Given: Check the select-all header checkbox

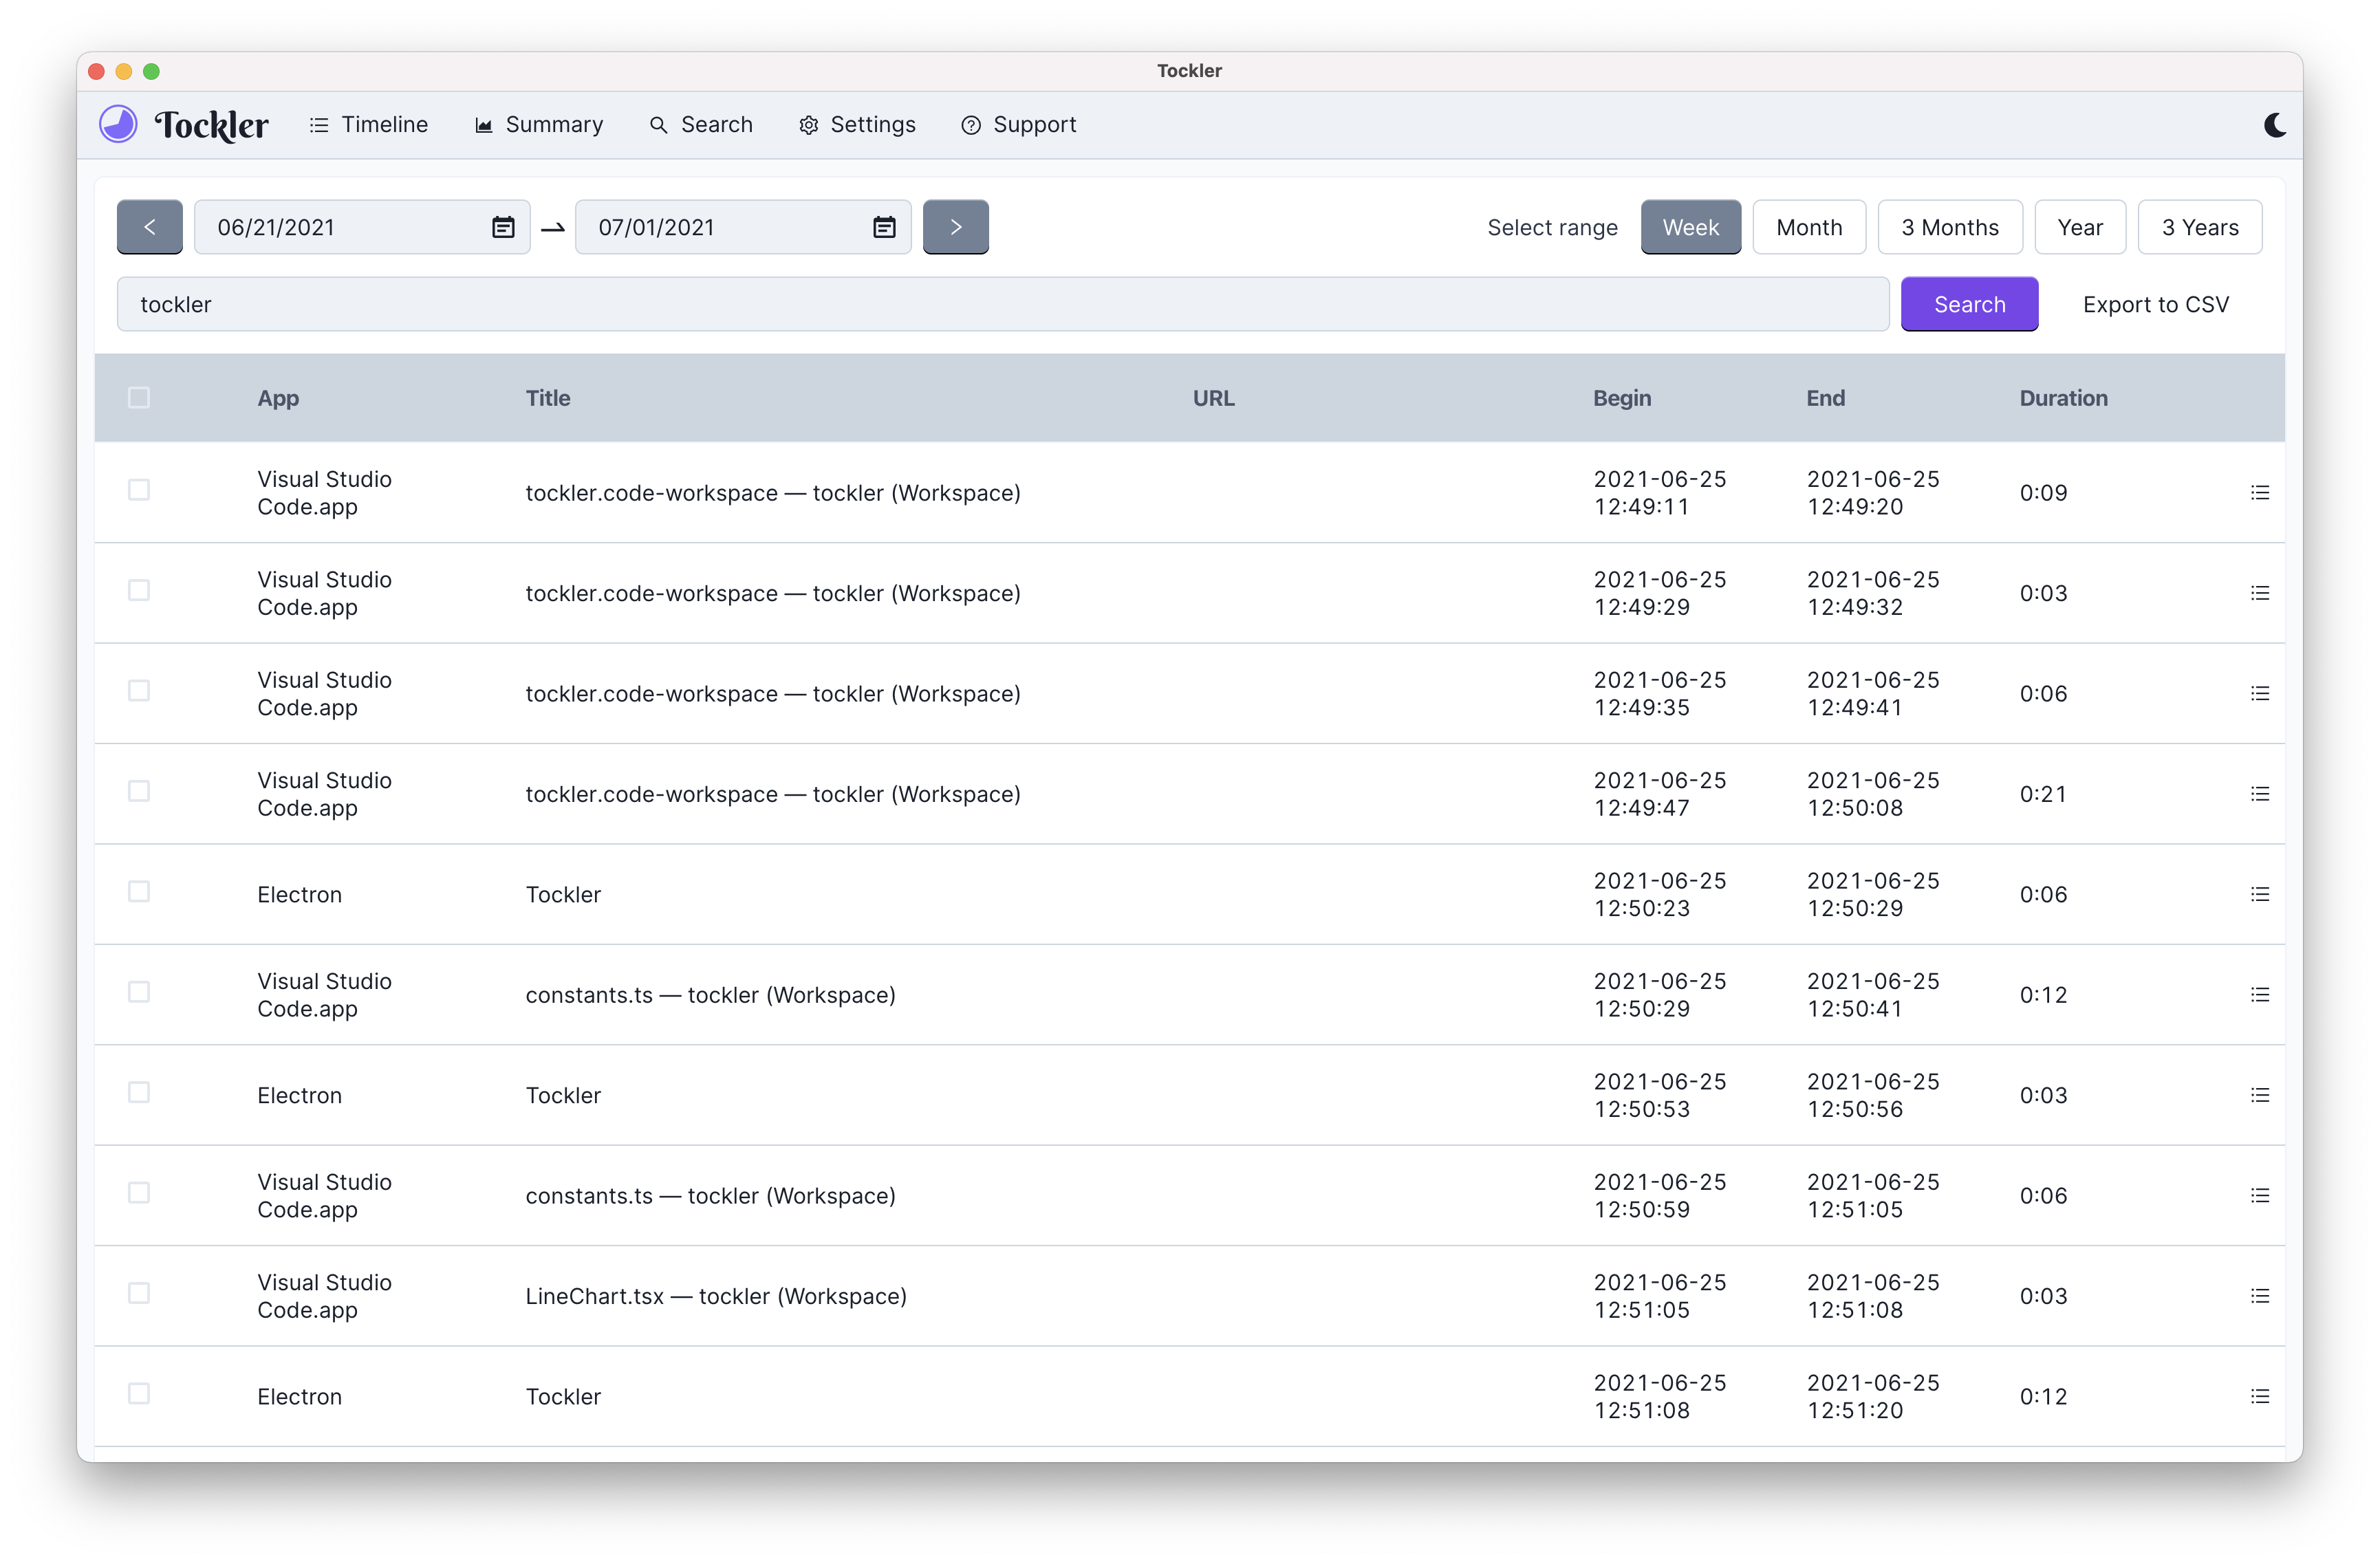Looking at the screenshot, I should (x=139, y=398).
